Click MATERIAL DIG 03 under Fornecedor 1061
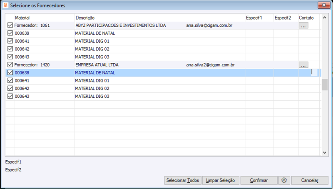This screenshot has height=189, width=333. point(92,57)
